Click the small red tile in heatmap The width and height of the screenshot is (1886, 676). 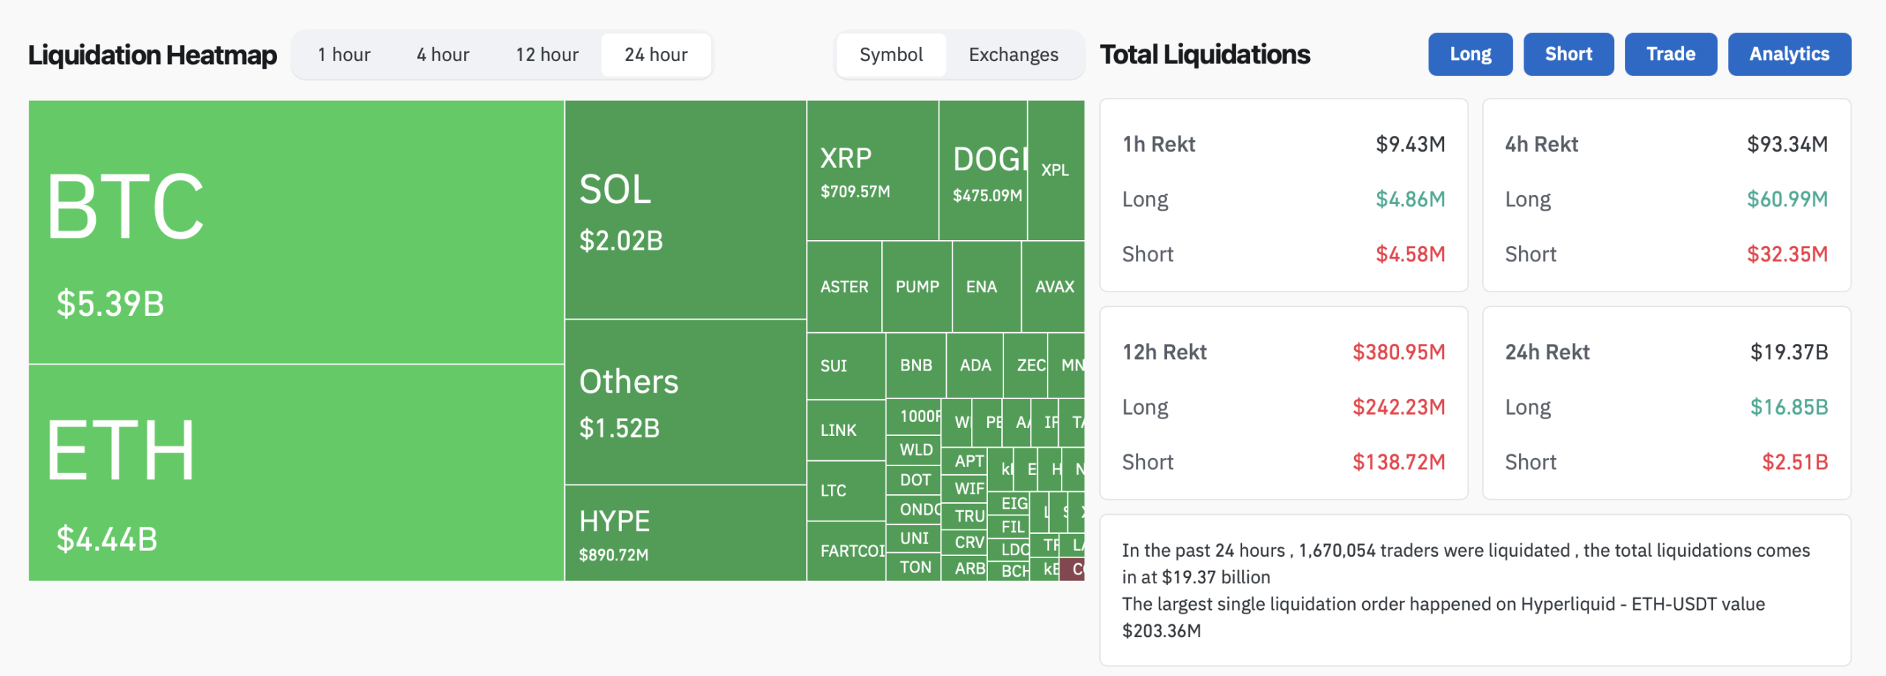tap(1073, 569)
